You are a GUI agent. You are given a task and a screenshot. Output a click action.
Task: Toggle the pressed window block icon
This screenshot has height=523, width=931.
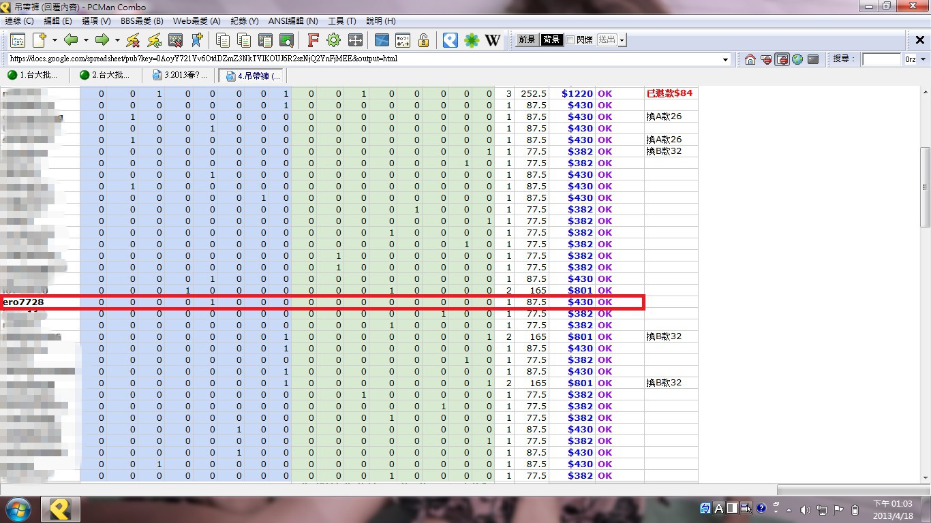(x=782, y=60)
